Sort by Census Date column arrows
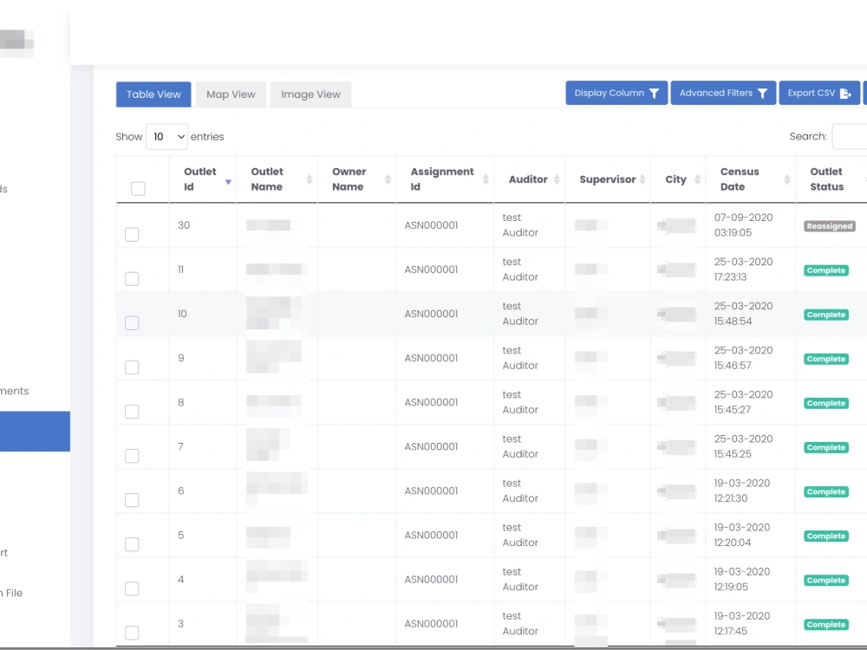The image size is (867, 650). [x=787, y=179]
